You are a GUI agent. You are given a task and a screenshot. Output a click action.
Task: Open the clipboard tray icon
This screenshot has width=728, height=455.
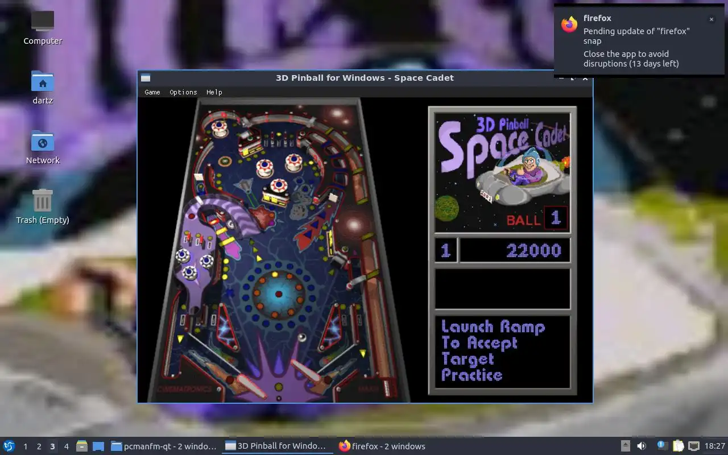tap(678, 446)
